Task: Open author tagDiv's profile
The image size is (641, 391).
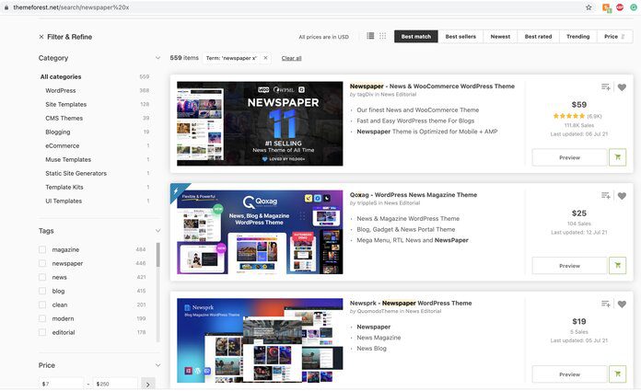Action: [x=365, y=95]
